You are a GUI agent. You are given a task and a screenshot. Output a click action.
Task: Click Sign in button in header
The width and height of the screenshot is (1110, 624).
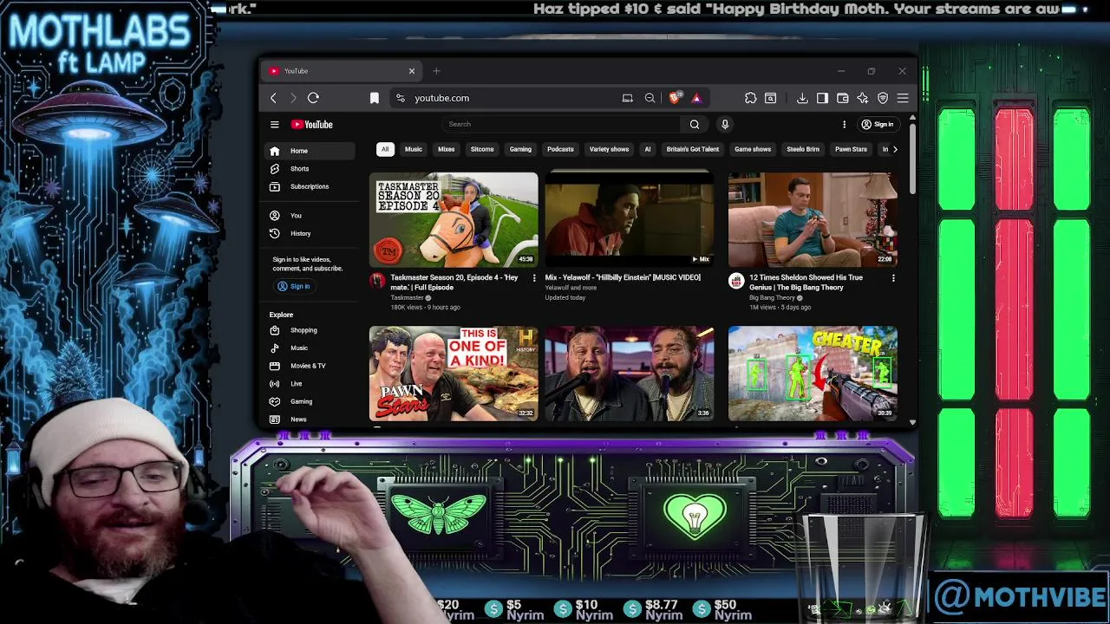[x=877, y=124]
